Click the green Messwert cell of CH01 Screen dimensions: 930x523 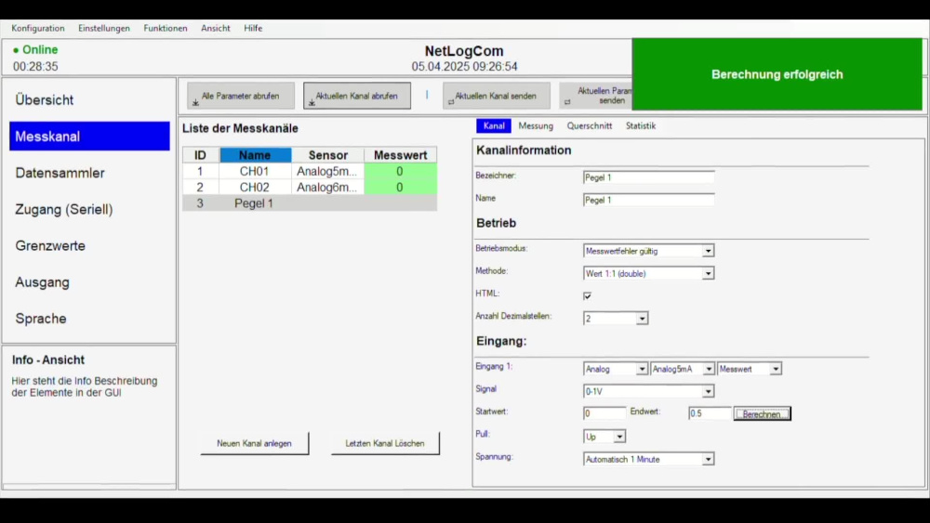click(400, 171)
